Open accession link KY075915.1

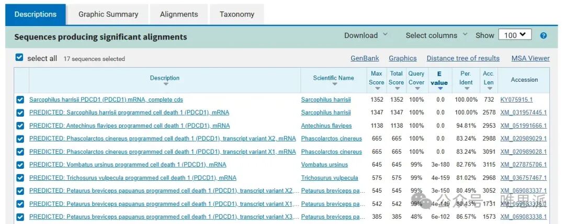click(x=516, y=99)
